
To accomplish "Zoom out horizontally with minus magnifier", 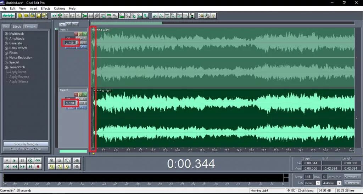I will 60,160.
